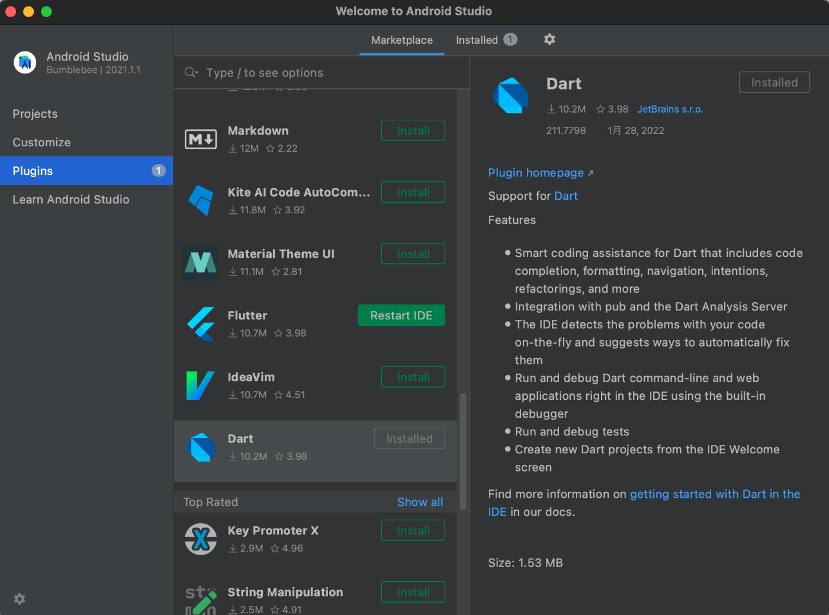829x615 pixels.
Task: Select the Markdown plugin name
Action: click(x=258, y=130)
